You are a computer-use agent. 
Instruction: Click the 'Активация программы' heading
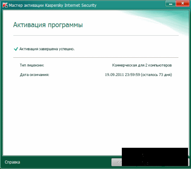48,25
